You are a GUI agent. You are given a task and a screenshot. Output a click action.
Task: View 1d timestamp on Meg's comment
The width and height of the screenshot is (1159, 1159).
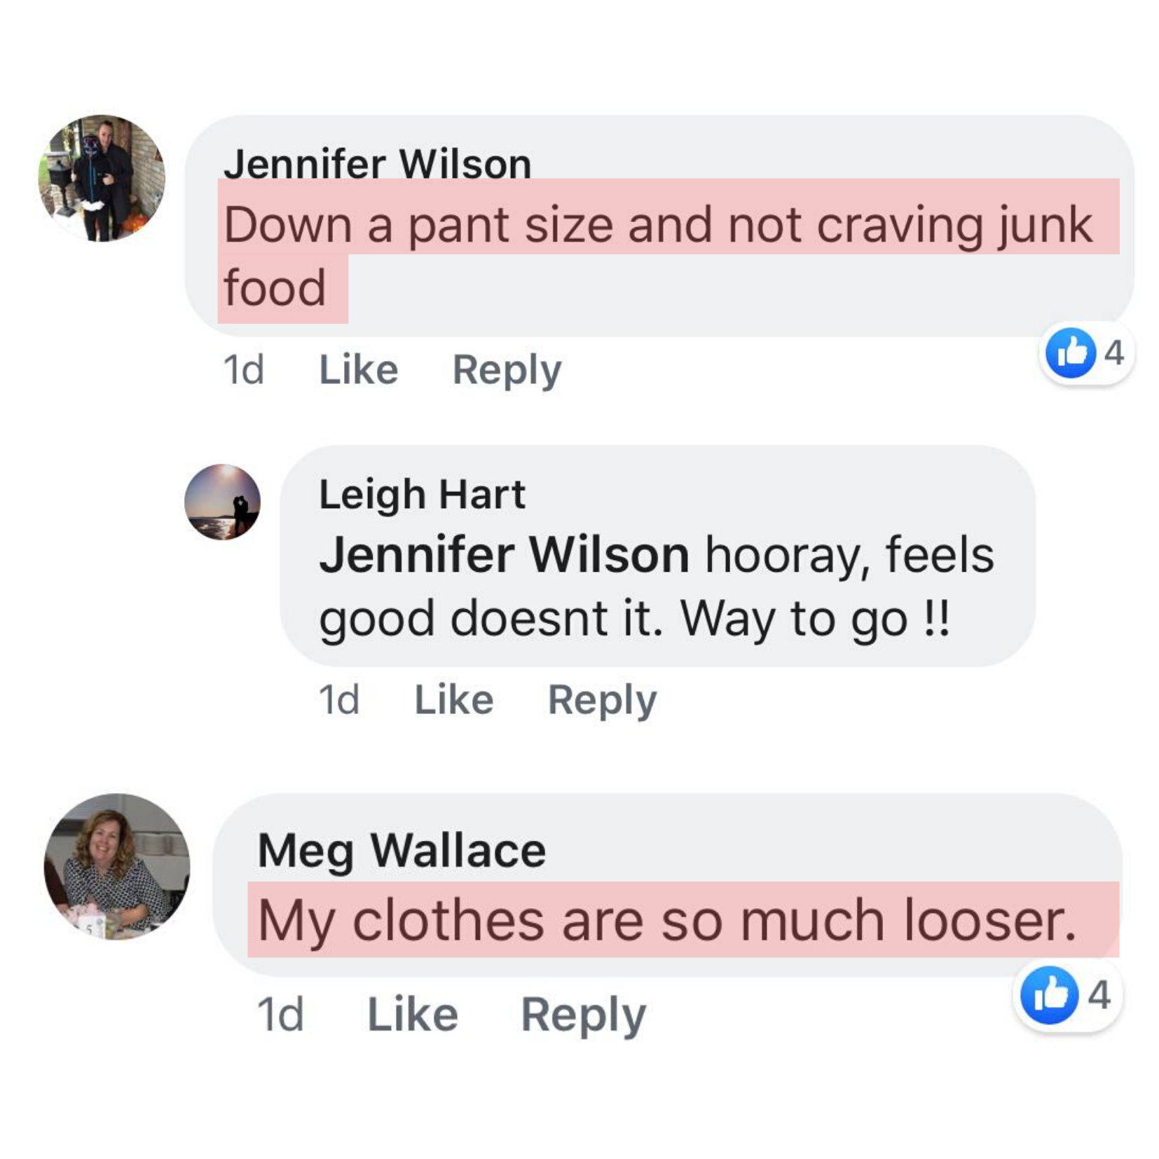point(280,1014)
